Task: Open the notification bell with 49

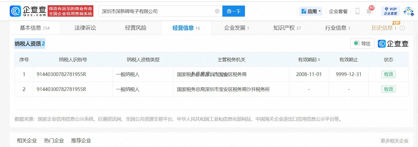Action: click(370, 11)
